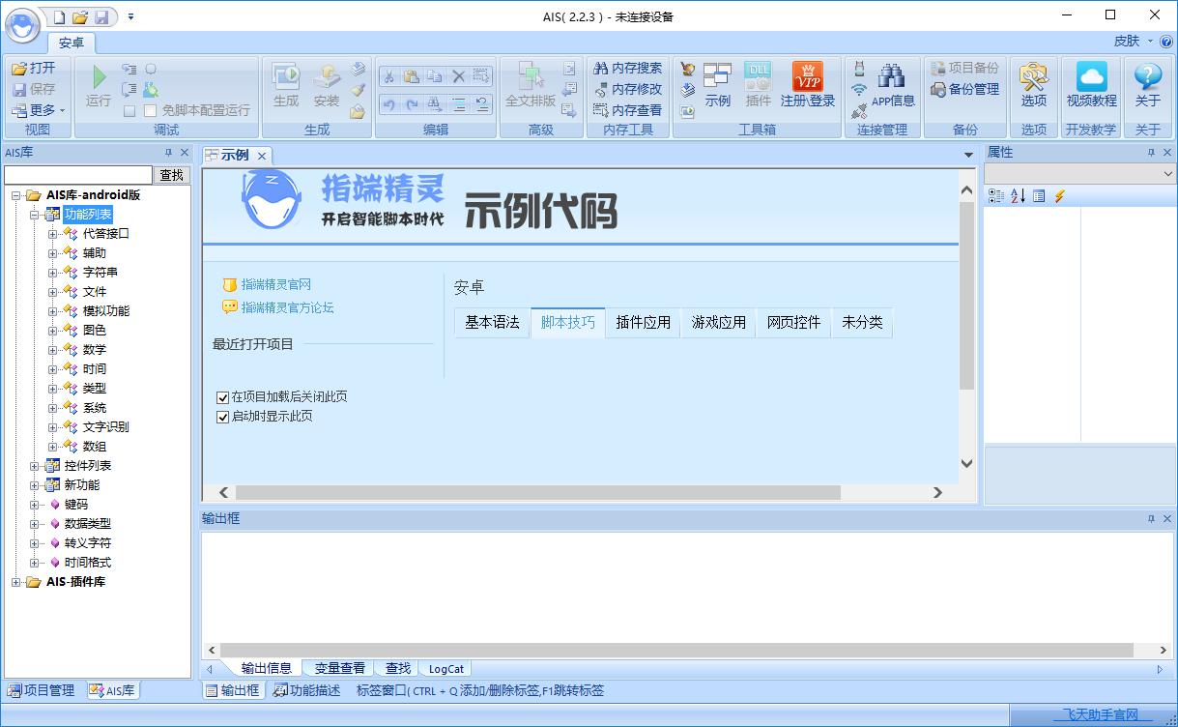Open the 皮肤 (Skin) dropdown
1178x727 pixels.
1133,42
